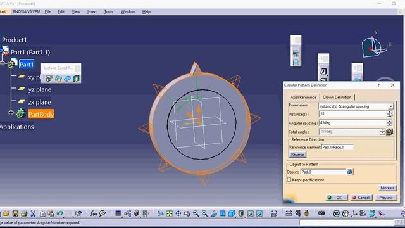The height and width of the screenshot is (228, 405).
Task: Click the Reverse button
Action: click(x=297, y=155)
